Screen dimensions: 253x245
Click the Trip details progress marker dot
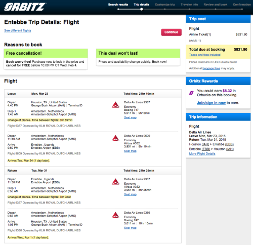(x=142, y=9)
